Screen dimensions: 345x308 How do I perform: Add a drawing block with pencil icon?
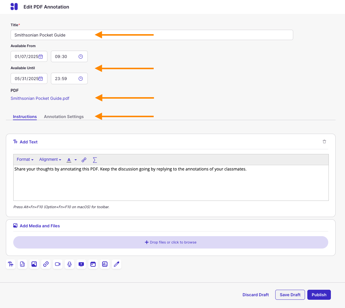117,264
